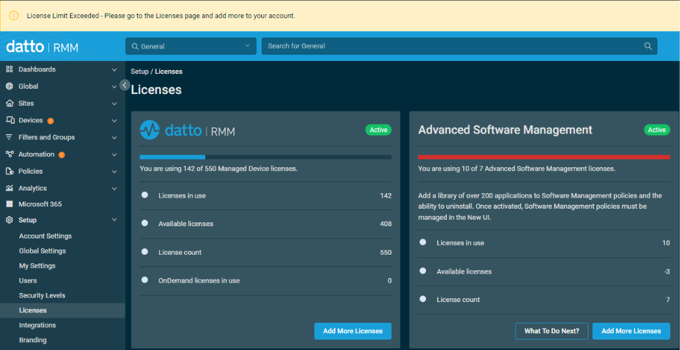Viewport: 680px width, 350px height.
Task: Click the Global globe icon in sidebar
Action: 9,86
